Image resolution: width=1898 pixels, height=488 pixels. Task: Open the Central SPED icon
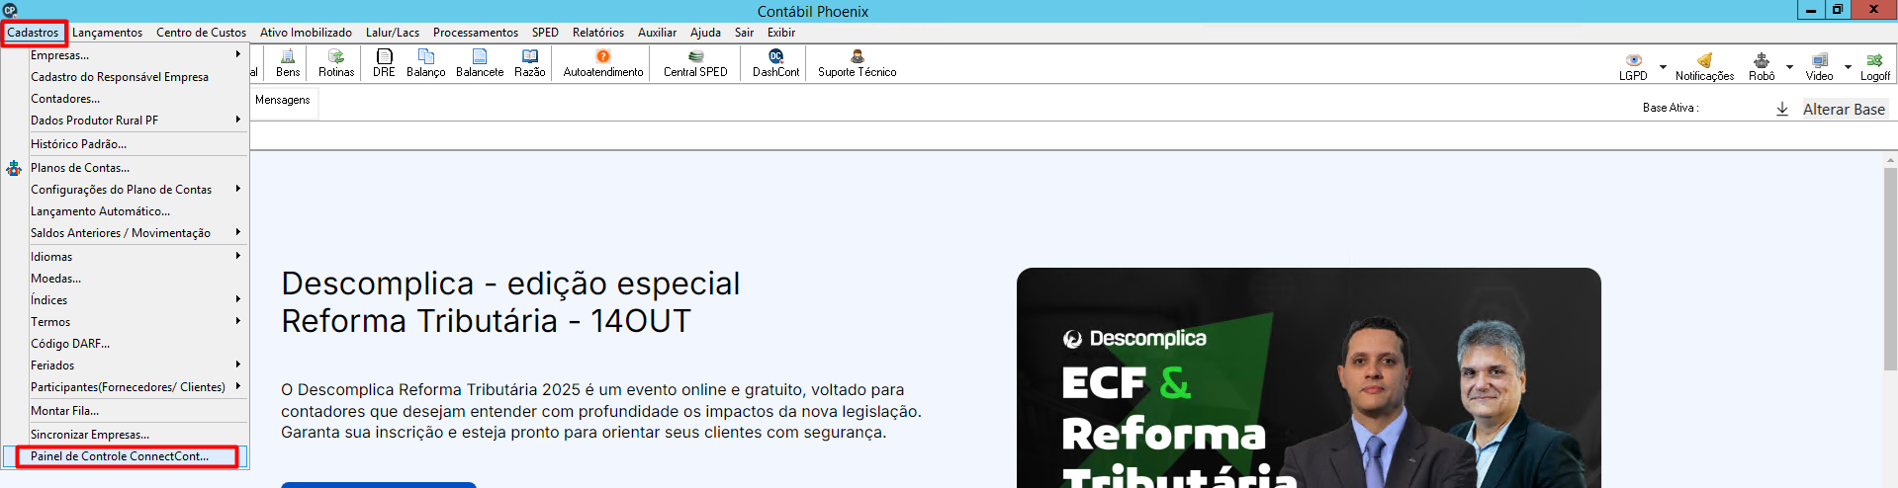pyautogui.click(x=695, y=63)
